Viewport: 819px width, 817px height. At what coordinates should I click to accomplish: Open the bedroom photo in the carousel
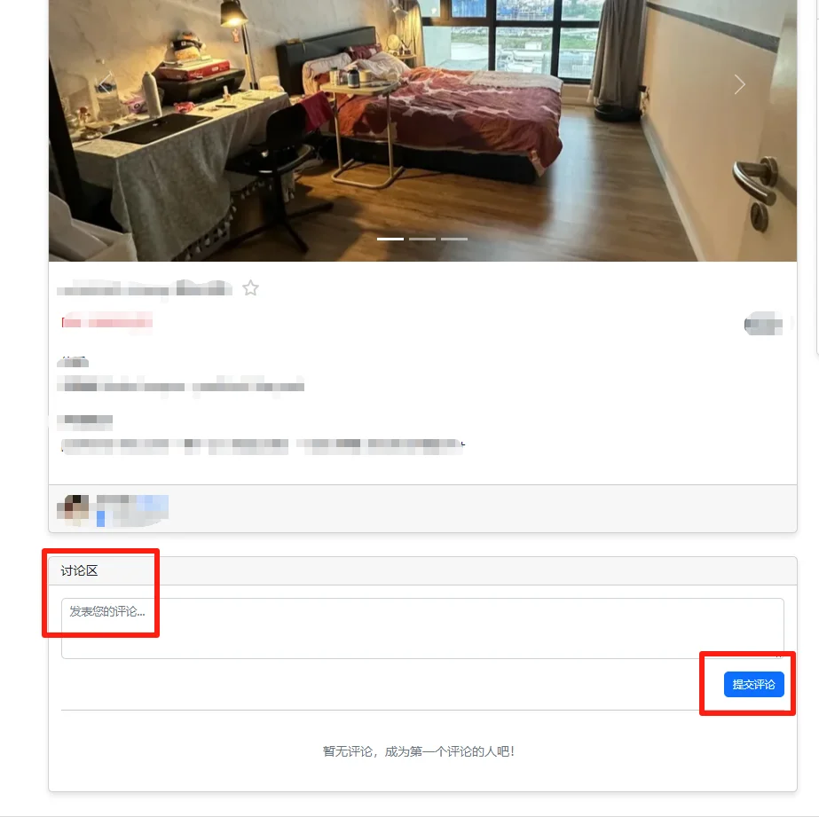[422, 130]
